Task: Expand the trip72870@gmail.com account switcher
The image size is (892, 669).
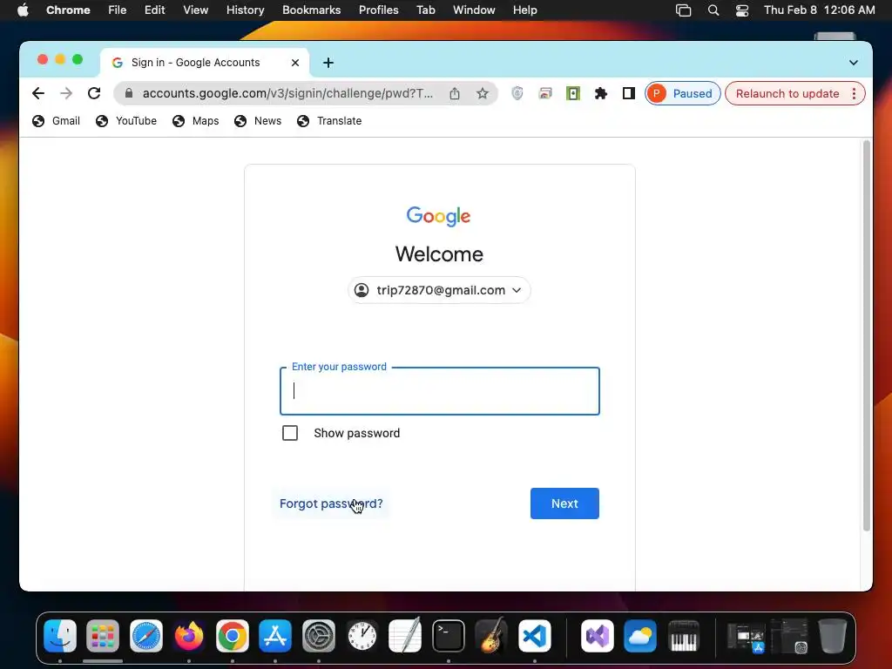Action: [x=439, y=290]
